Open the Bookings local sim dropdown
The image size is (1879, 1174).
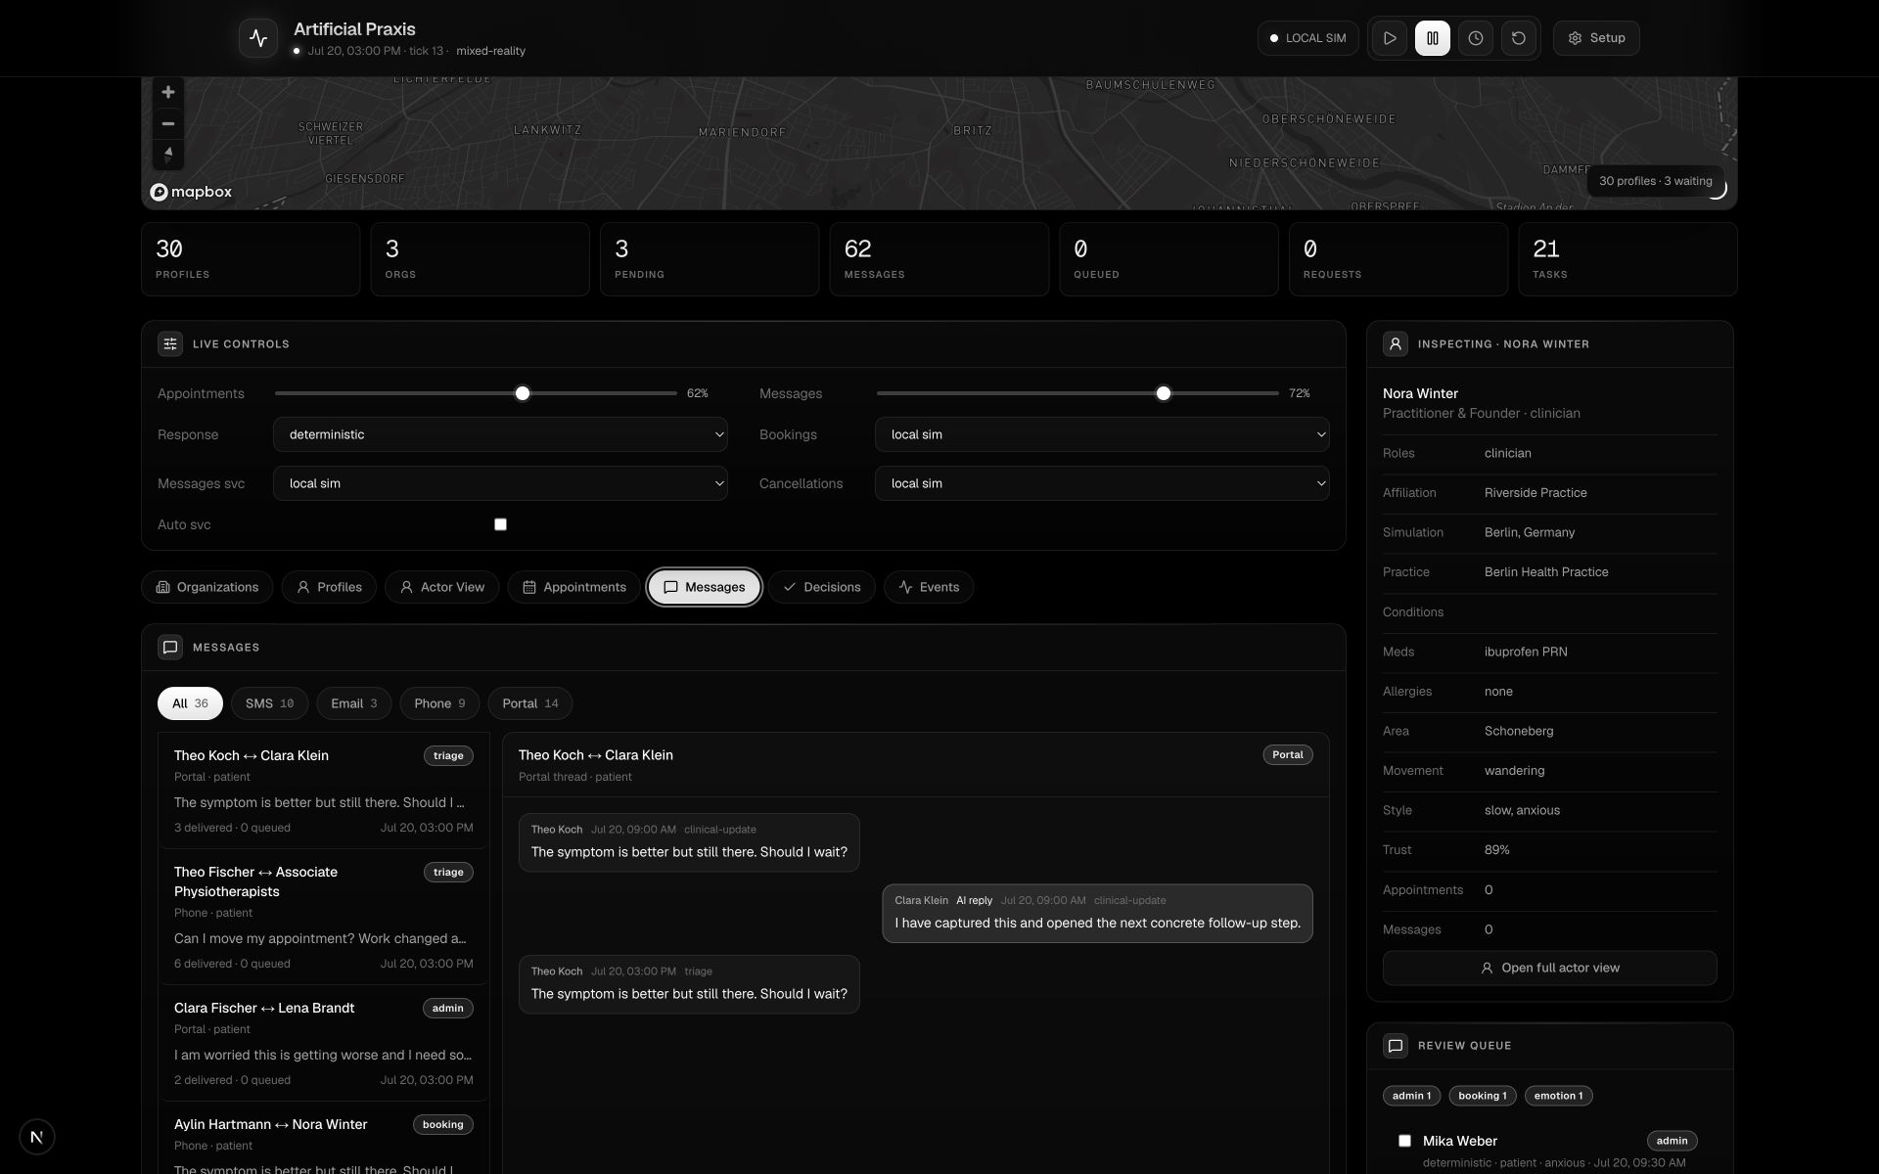tap(1102, 434)
